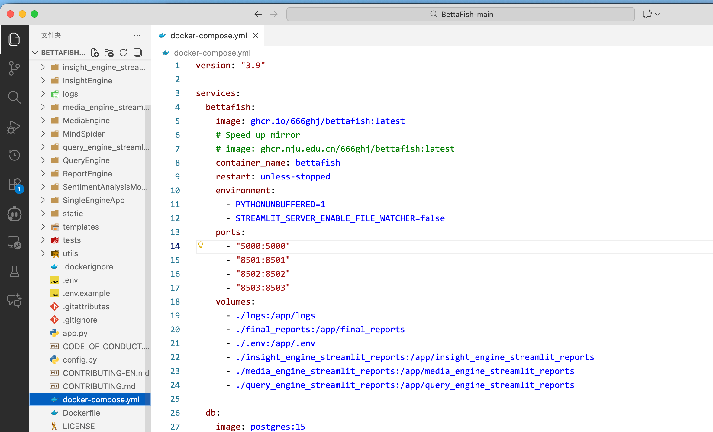Collapse the BETTAFISH root section
713x432 pixels.
tap(35, 53)
